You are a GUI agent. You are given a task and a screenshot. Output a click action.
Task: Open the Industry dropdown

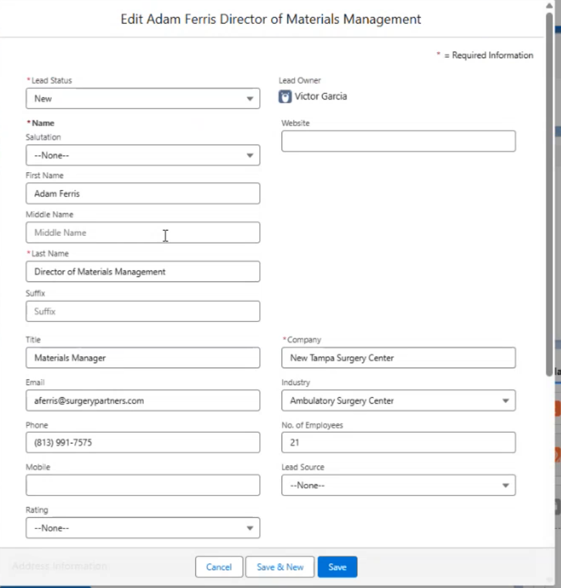[x=398, y=400]
